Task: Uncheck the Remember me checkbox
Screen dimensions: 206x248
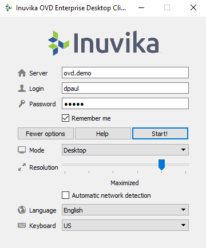Action: click(65, 118)
